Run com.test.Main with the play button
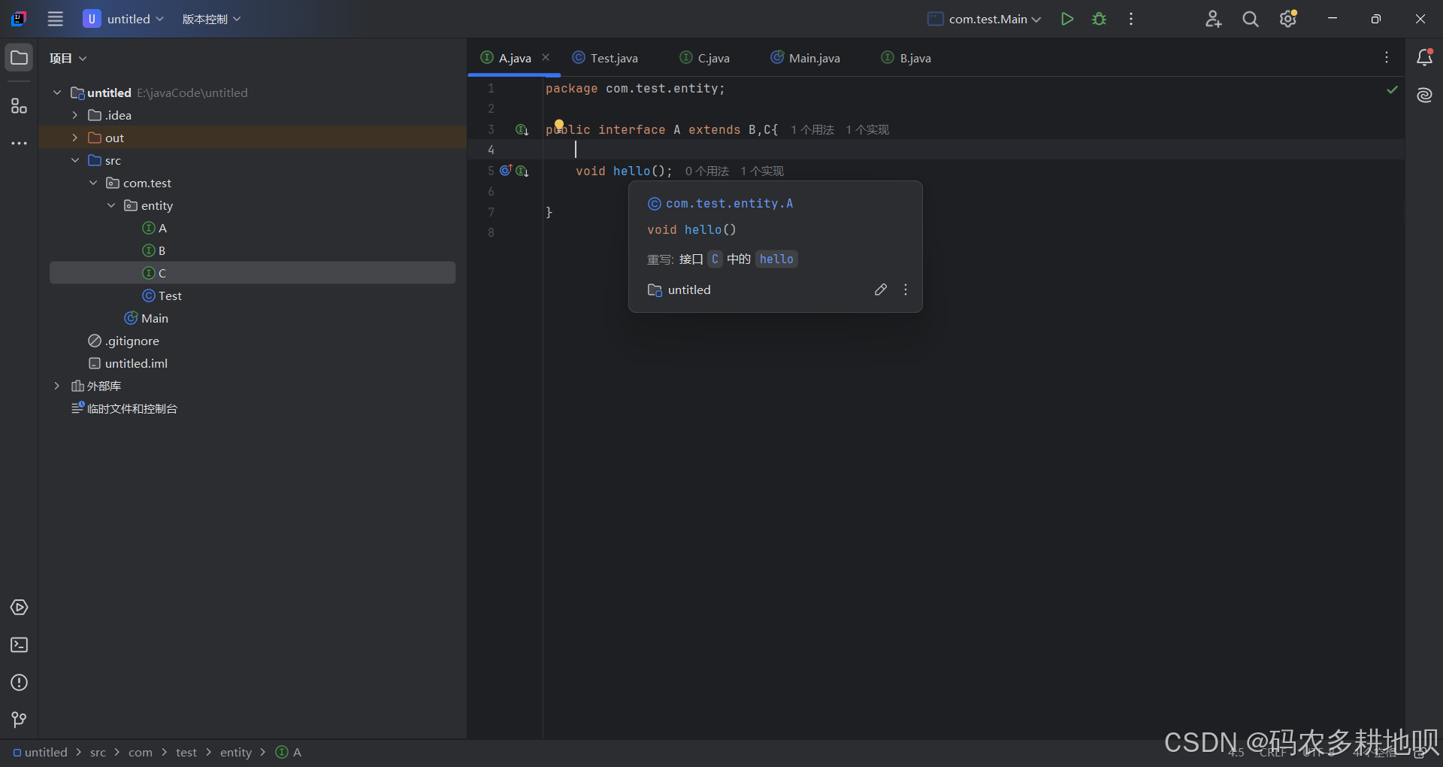This screenshot has width=1443, height=767. click(x=1066, y=19)
